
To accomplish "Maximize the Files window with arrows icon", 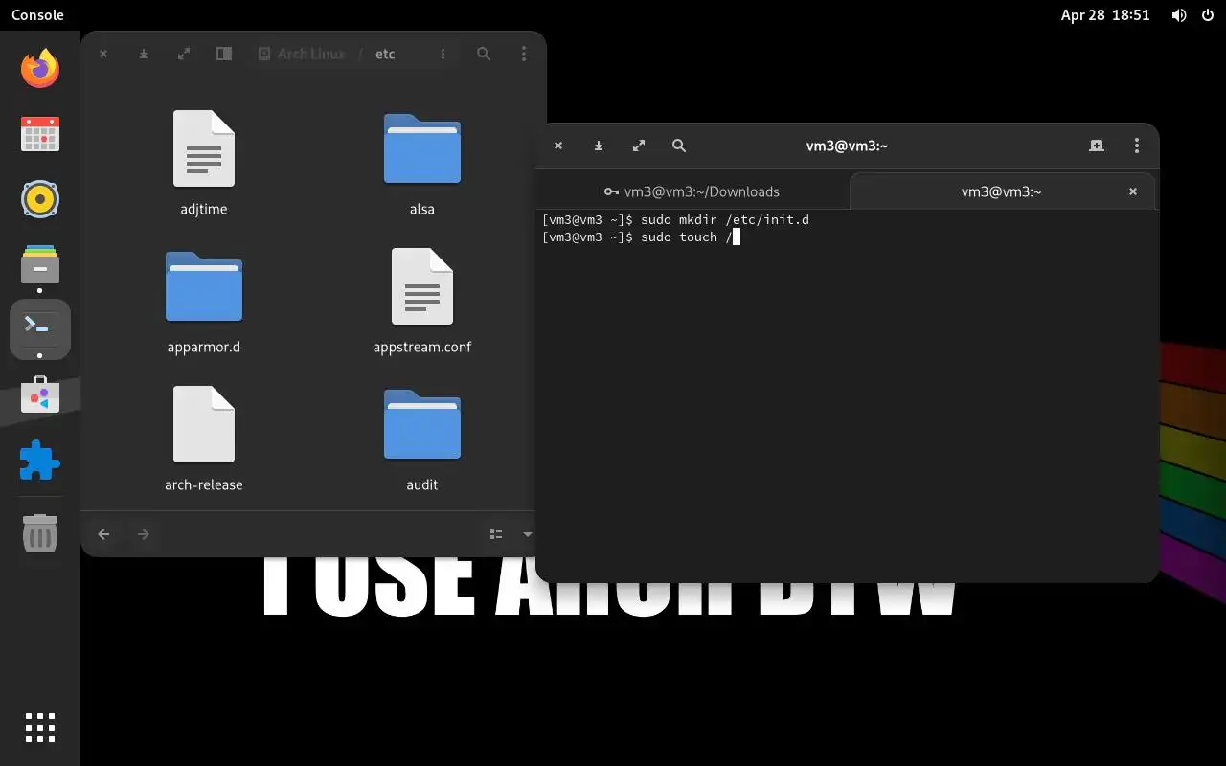I will [184, 54].
